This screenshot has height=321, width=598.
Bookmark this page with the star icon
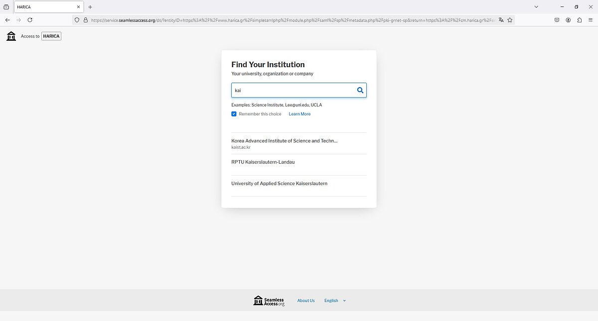pyautogui.click(x=510, y=20)
